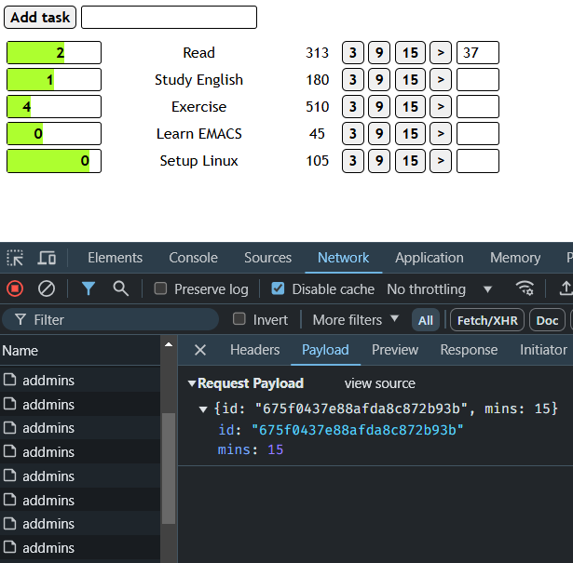Click the Study English minutes field

pyautogui.click(x=478, y=79)
